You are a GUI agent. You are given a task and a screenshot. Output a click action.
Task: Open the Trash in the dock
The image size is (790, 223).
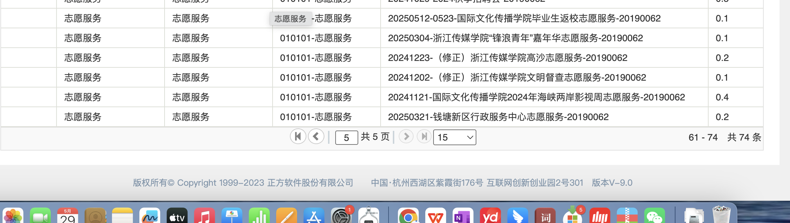pos(721,215)
